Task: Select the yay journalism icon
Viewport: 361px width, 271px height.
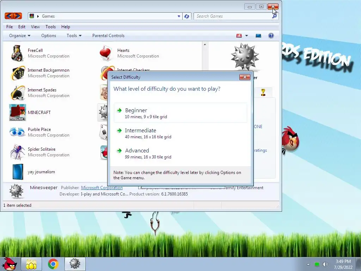Action: (18, 172)
